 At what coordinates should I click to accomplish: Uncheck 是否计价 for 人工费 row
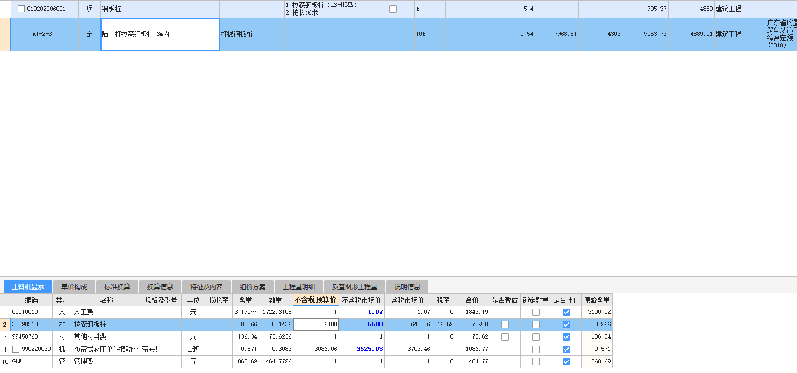click(566, 312)
